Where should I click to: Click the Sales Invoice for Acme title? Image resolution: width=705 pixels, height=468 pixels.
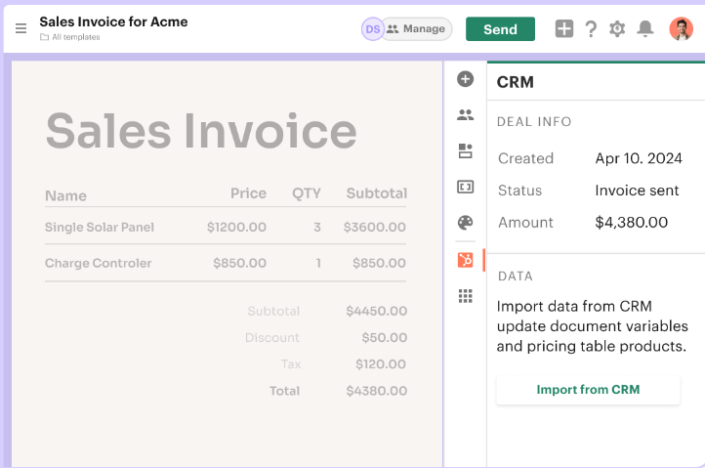click(x=113, y=21)
